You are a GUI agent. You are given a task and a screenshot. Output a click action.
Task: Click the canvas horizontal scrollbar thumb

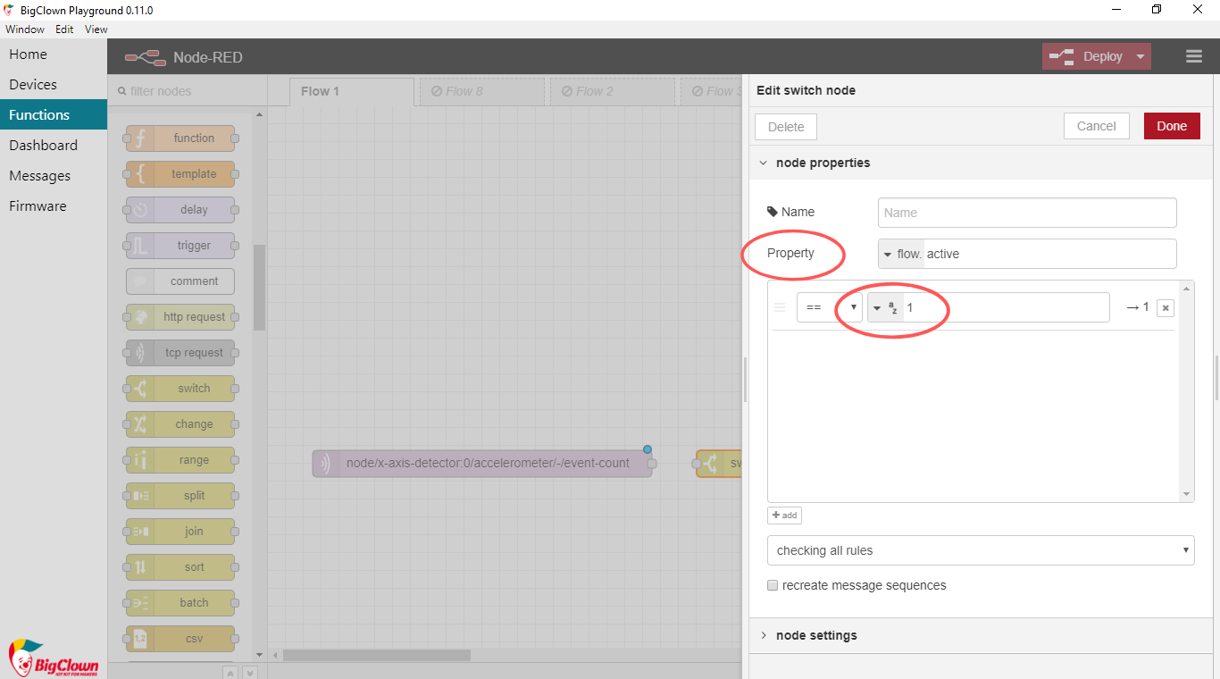(377, 655)
